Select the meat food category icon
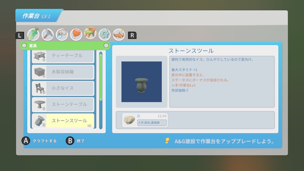304x171 pixels. pos(76,34)
